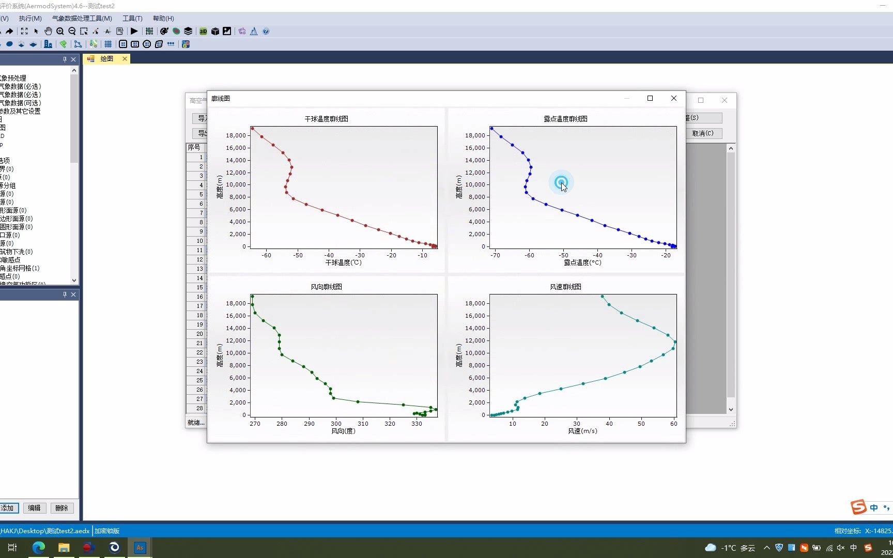Open the notes/properties edit icon
The height and width of the screenshot is (558, 893).
coord(120,32)
